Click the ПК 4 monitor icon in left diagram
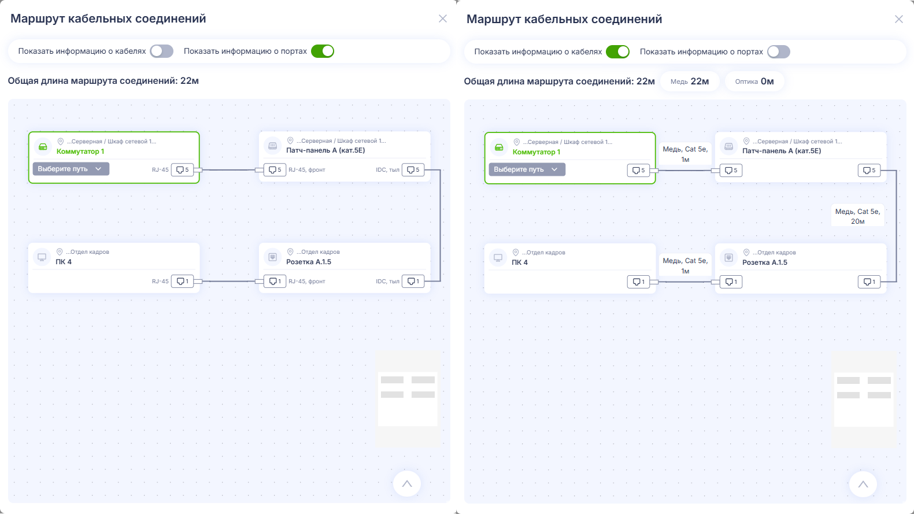 click(x=42, y=257)
